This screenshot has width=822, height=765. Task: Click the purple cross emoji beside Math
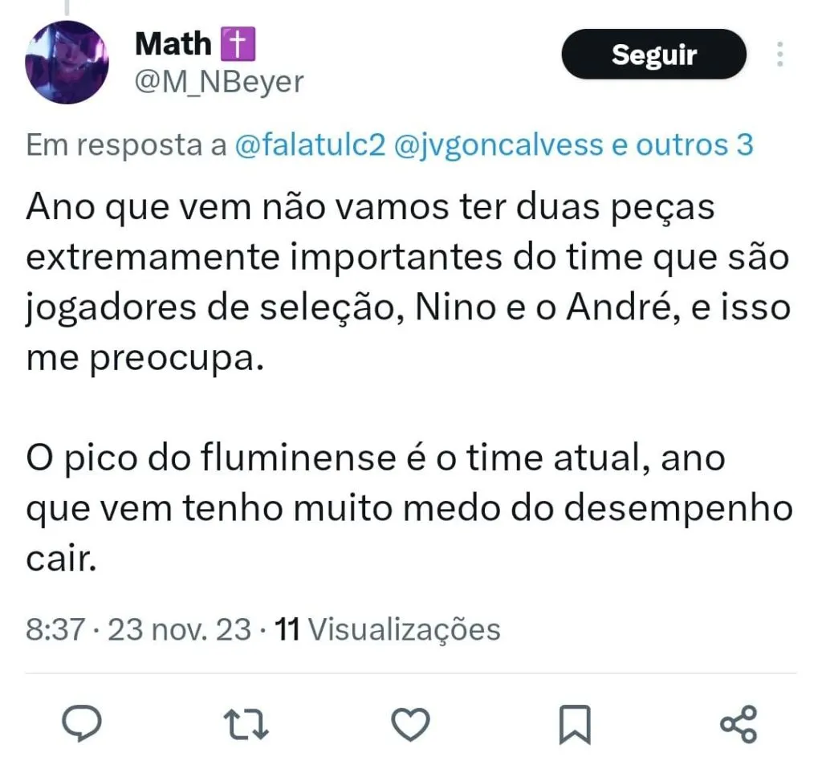[237, 43]
